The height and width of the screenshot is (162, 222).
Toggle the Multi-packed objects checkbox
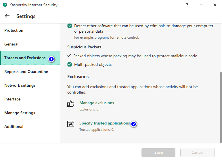(x=70, y=64)
